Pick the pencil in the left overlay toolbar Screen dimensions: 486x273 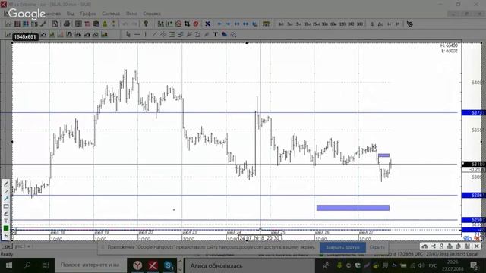tap(6, 184)
